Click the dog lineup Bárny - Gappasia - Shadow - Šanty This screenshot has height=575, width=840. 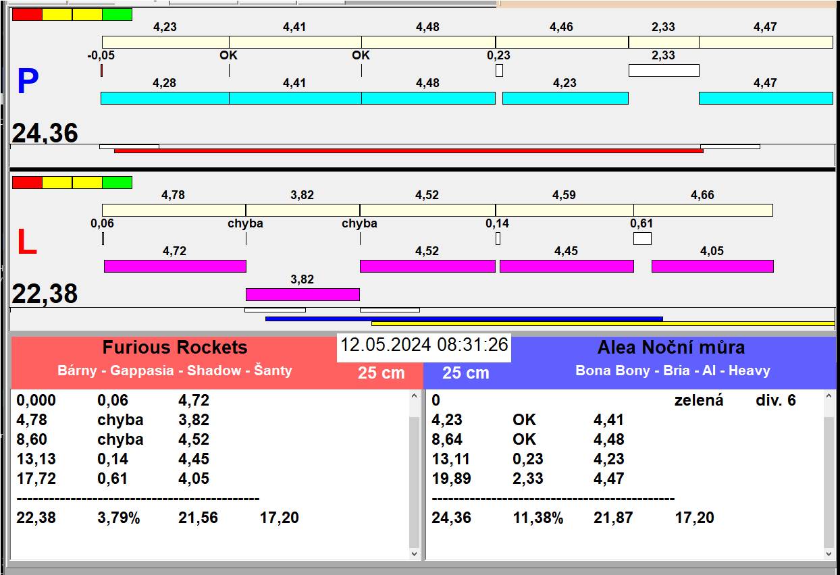(x=175, y=371)
